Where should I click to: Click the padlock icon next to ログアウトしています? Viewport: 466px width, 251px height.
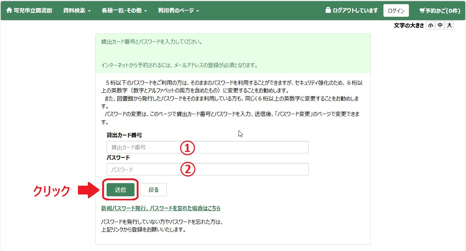pyautogui.click(x=328, y=10)
